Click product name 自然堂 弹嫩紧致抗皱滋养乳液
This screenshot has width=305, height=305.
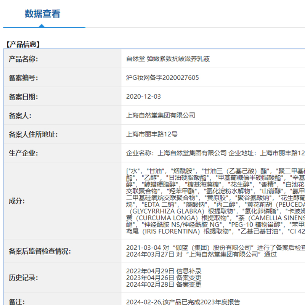click(168, 59)
